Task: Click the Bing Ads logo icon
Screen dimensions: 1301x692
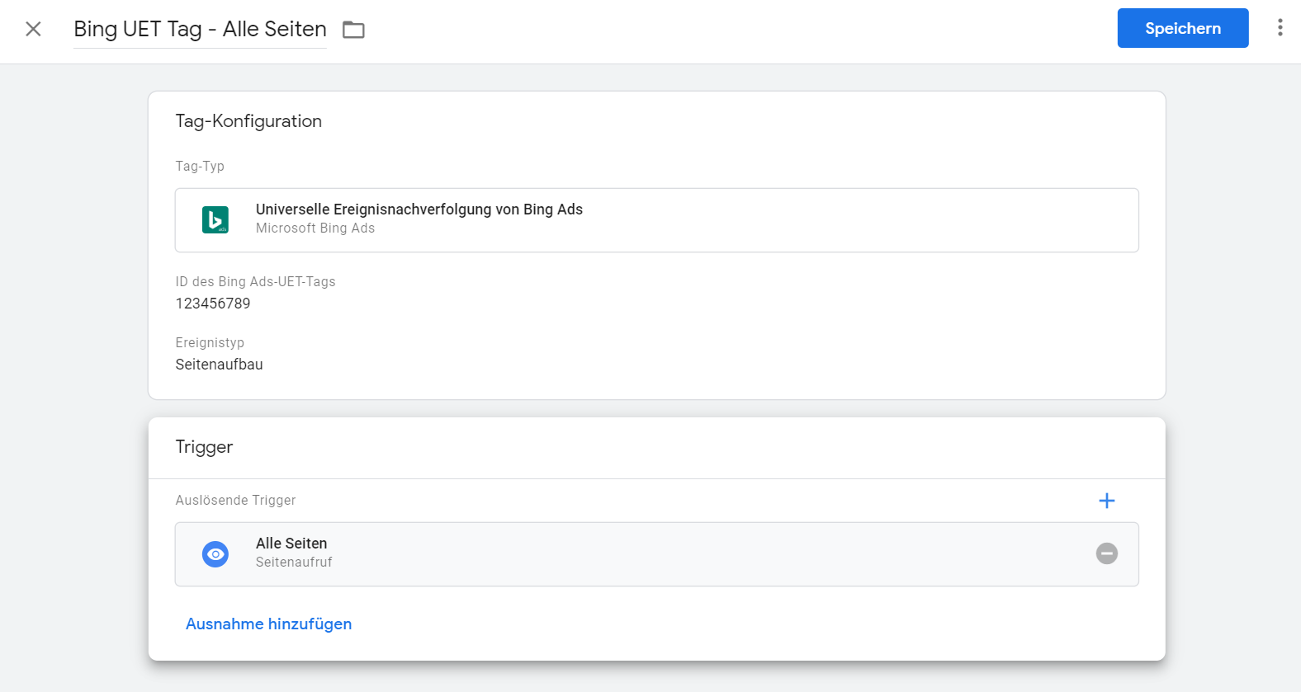Action: [215, 220]
